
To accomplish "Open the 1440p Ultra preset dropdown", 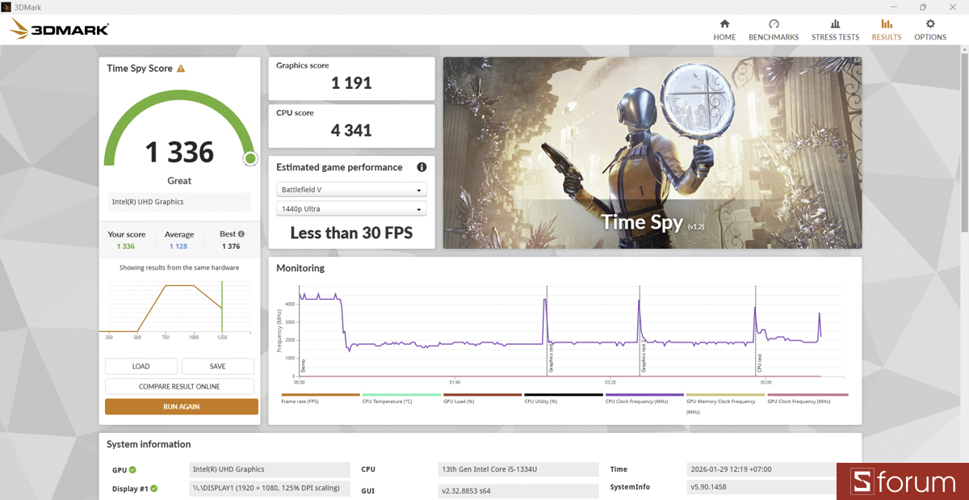I will coord(351,208).
